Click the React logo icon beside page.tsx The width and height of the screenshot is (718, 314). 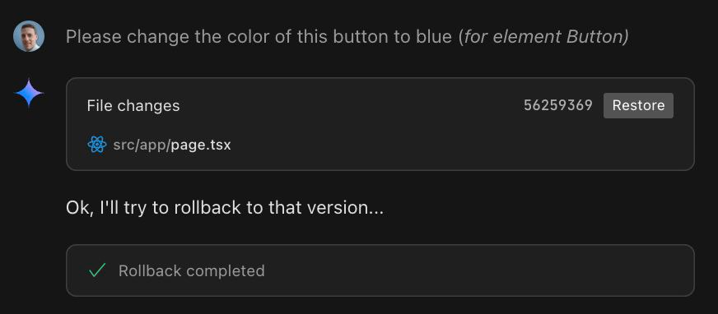coord(96,145)
